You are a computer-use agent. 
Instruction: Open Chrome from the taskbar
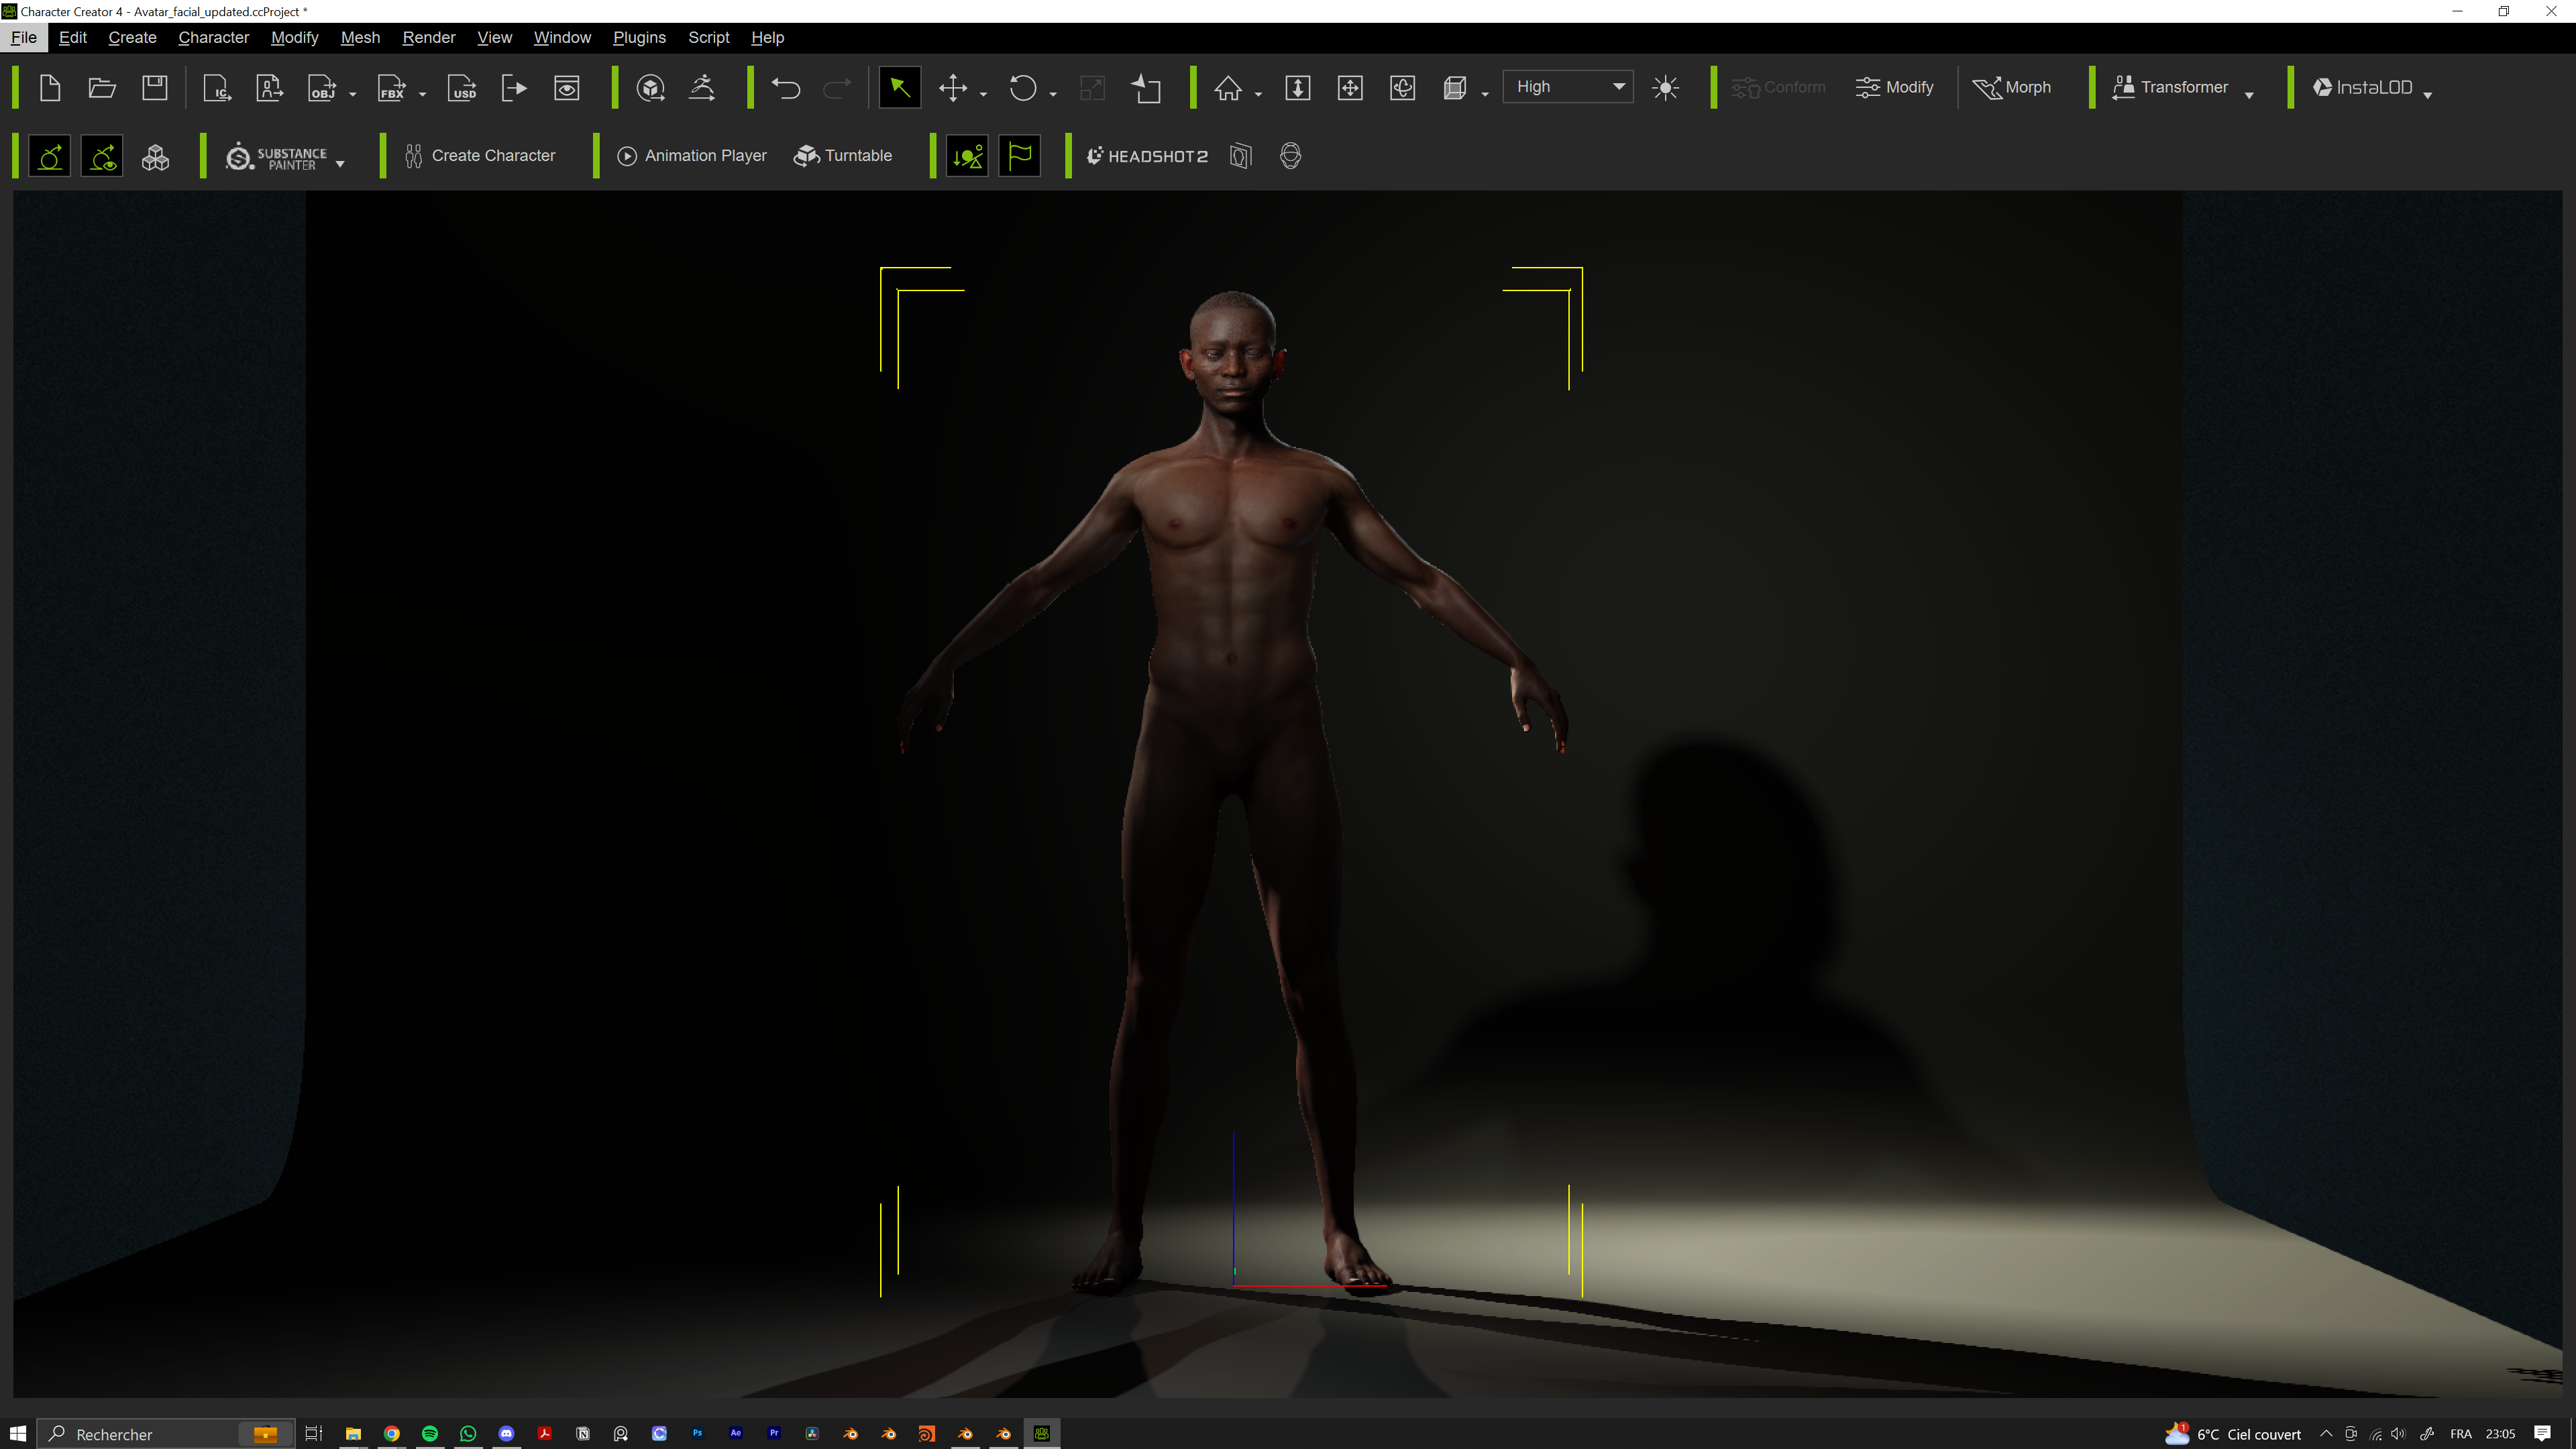392,1434
